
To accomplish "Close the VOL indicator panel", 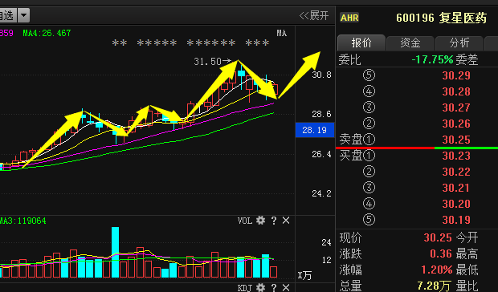I will (x=286, y=221).
